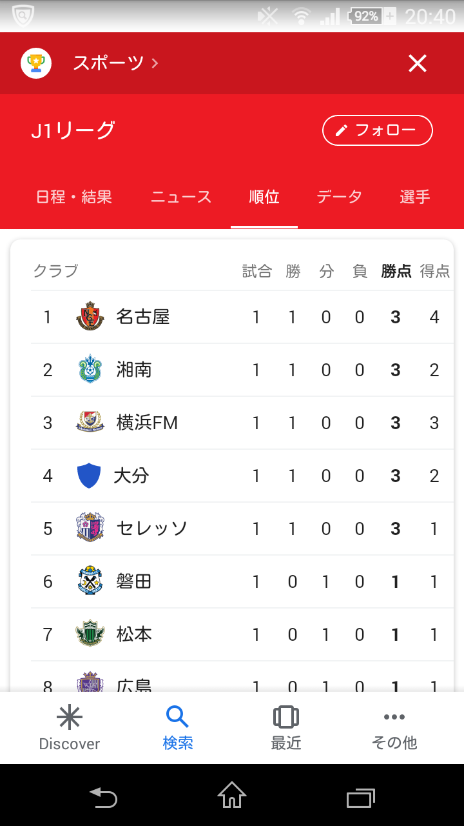Open Discover in the bottom navigation

[x=70, y=728]
